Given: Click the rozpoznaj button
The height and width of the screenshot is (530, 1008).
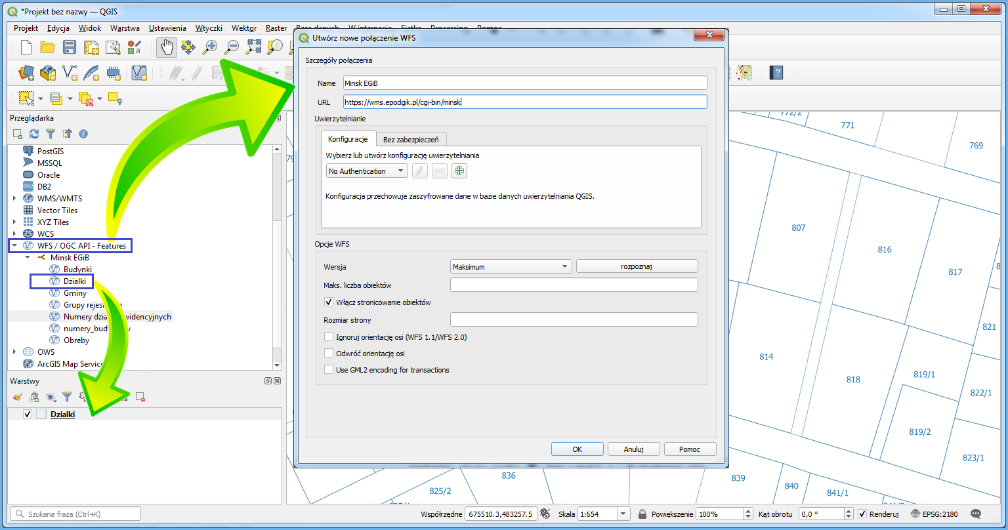Looking at the screenshot, I should 637,266.
